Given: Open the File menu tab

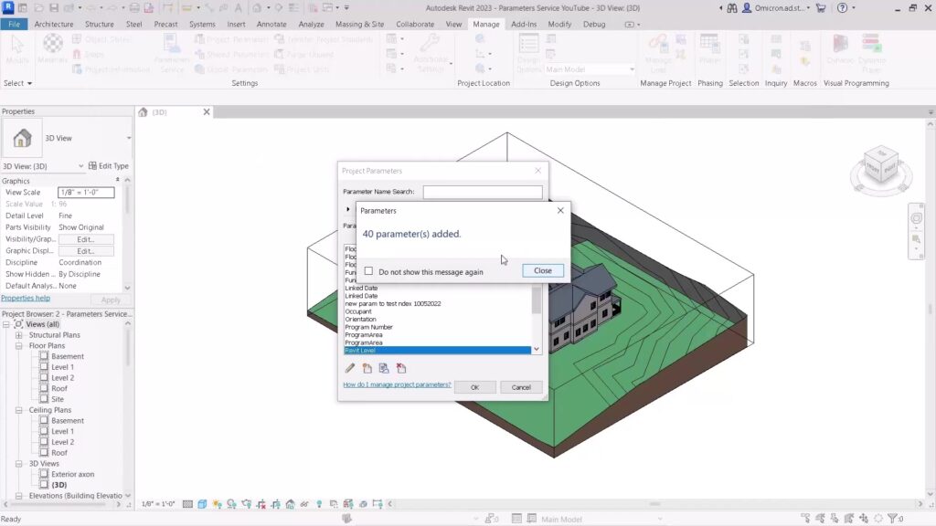Looking at the screenshot, I should (x=15, y=24).
